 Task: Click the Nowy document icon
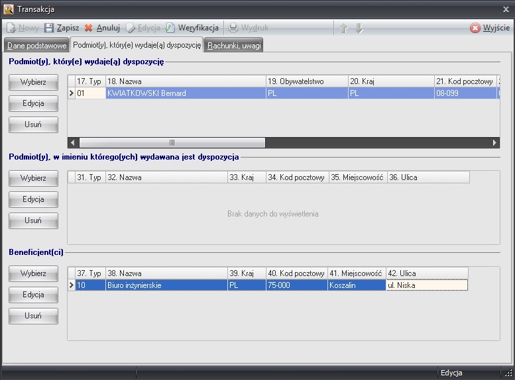11,28
